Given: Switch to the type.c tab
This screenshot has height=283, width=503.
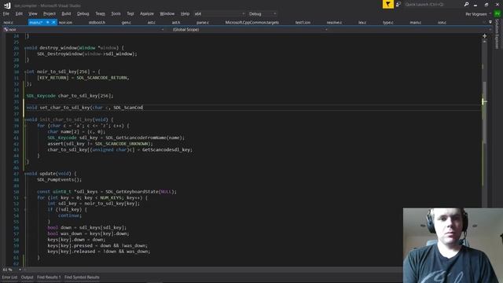Looking at the screenshot, I should 388,23.
